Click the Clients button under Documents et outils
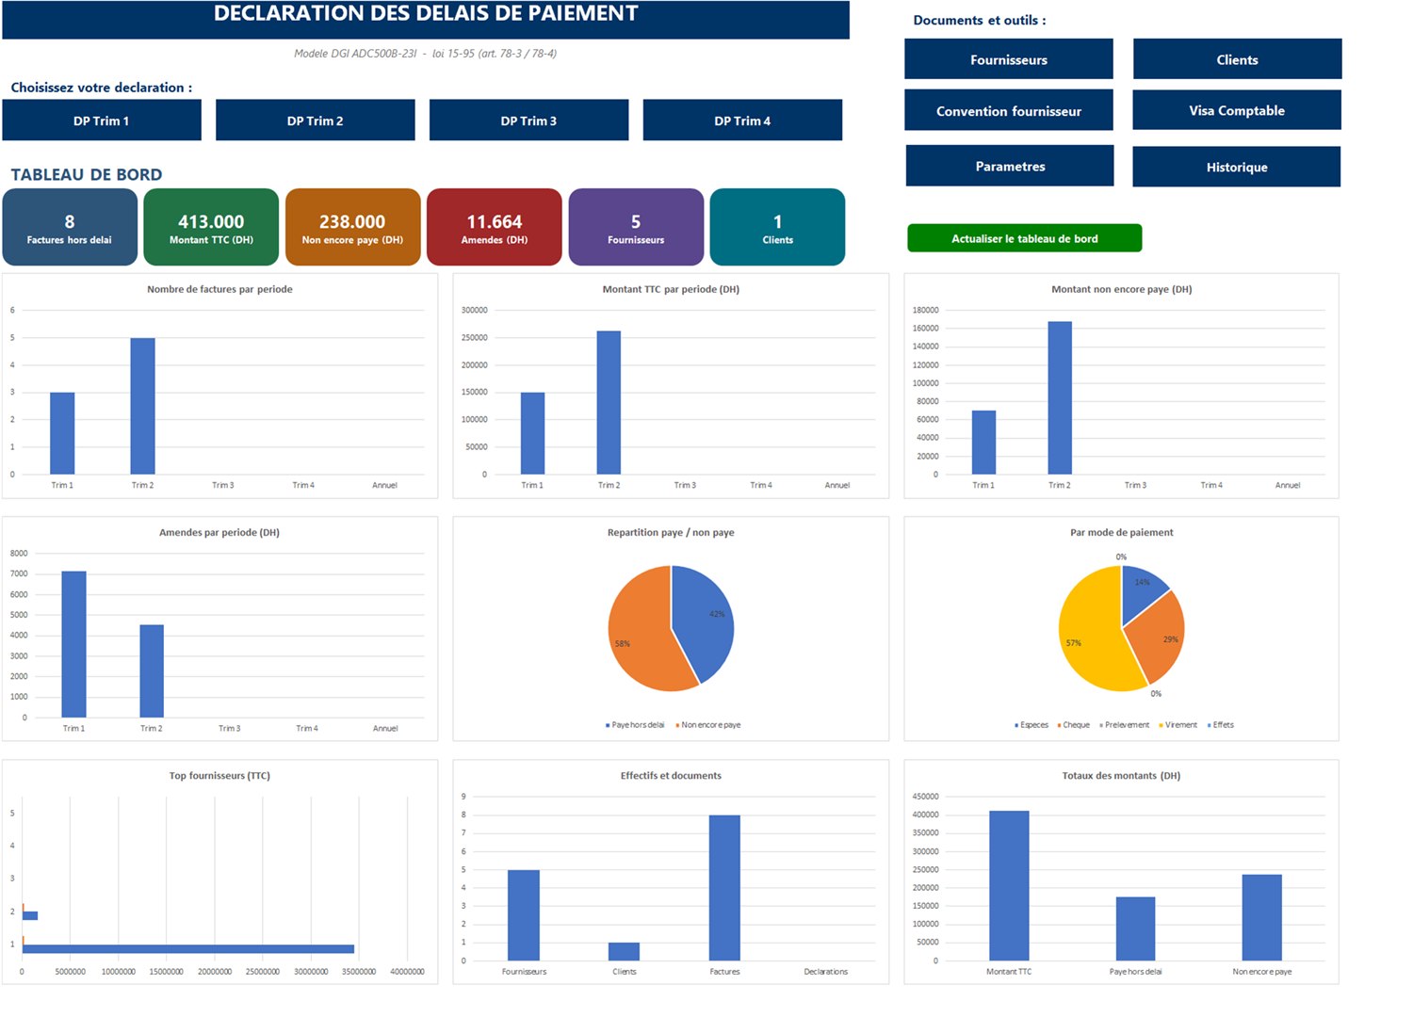Screen dimensions: 1413x1017 [1237, 59]
